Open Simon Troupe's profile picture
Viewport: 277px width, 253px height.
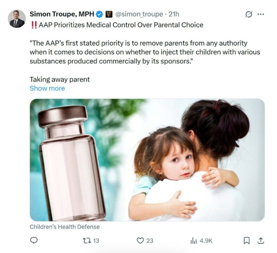tap(17, 19)
